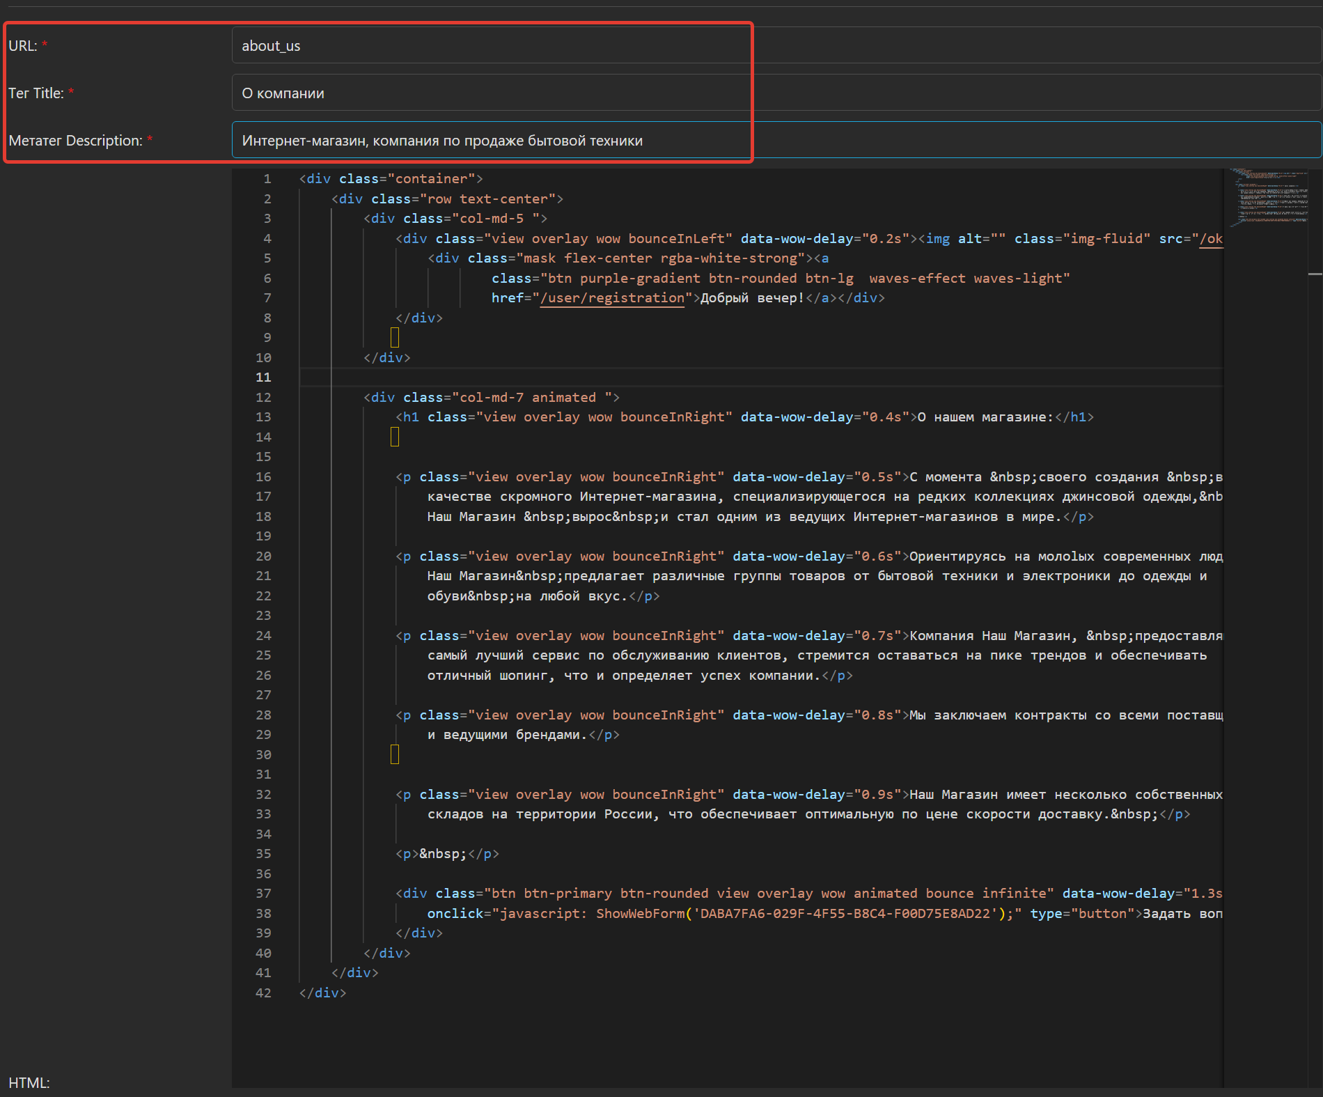
Task: Click the heading text 'О нашем магазине:'
Action: (x=985, y=417)
